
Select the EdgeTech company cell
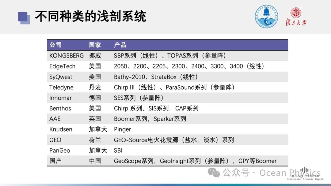(x=62, y=66)
